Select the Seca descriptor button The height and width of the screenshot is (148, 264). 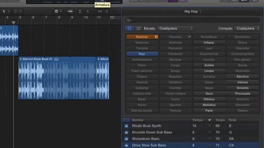[x=209, y=94]
